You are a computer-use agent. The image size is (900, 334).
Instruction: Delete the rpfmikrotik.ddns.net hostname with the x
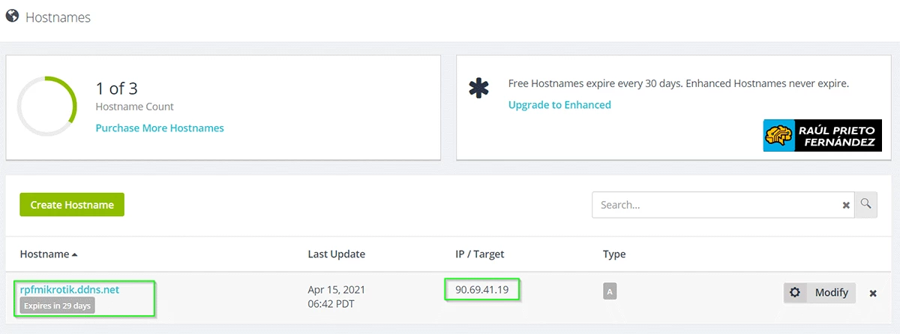873,293
